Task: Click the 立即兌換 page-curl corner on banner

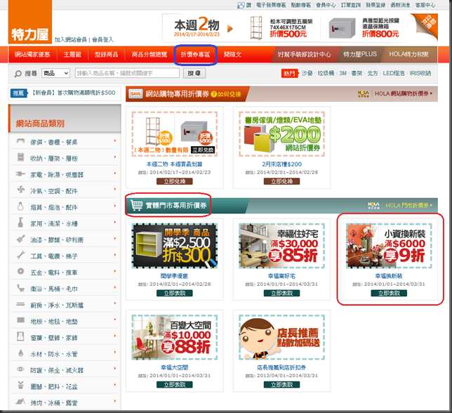Action: 427,26
